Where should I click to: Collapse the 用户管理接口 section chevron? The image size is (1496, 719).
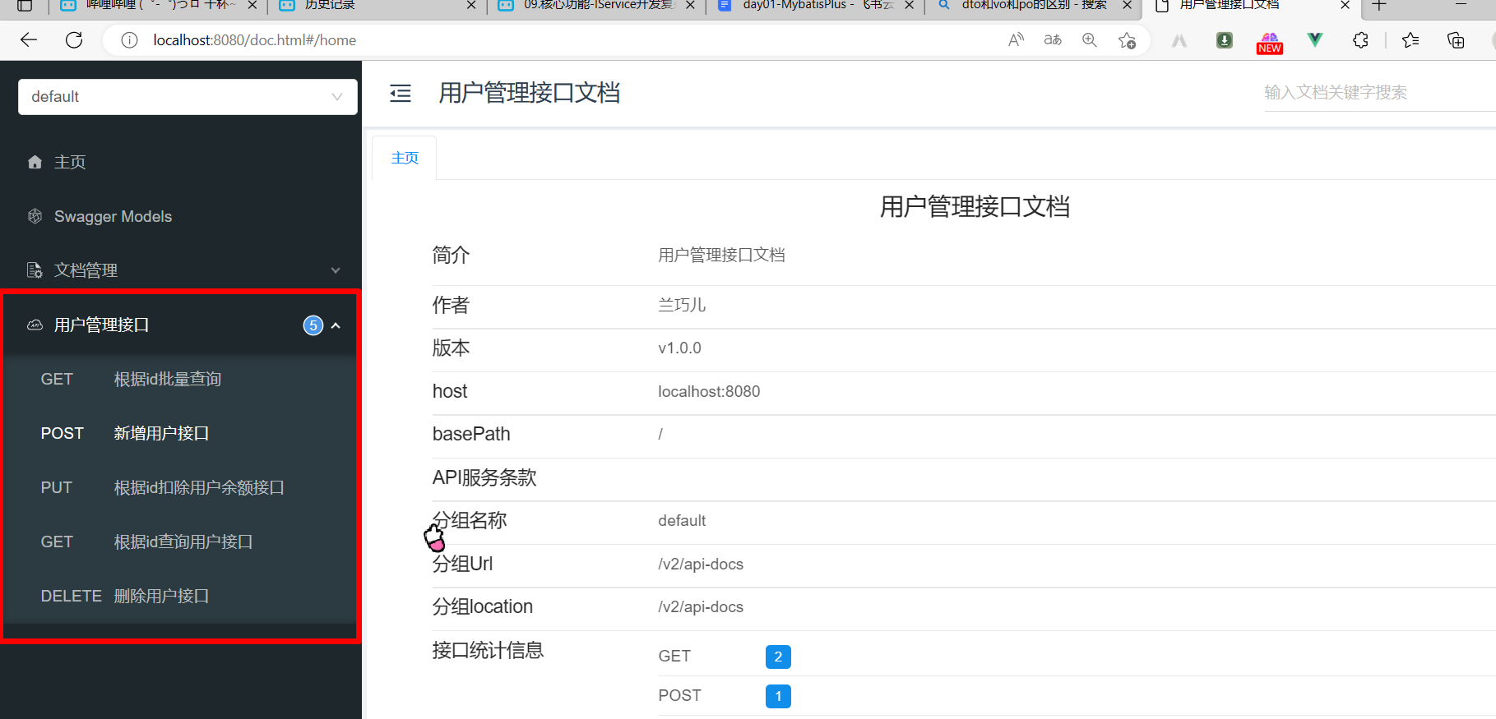(336, 325)
